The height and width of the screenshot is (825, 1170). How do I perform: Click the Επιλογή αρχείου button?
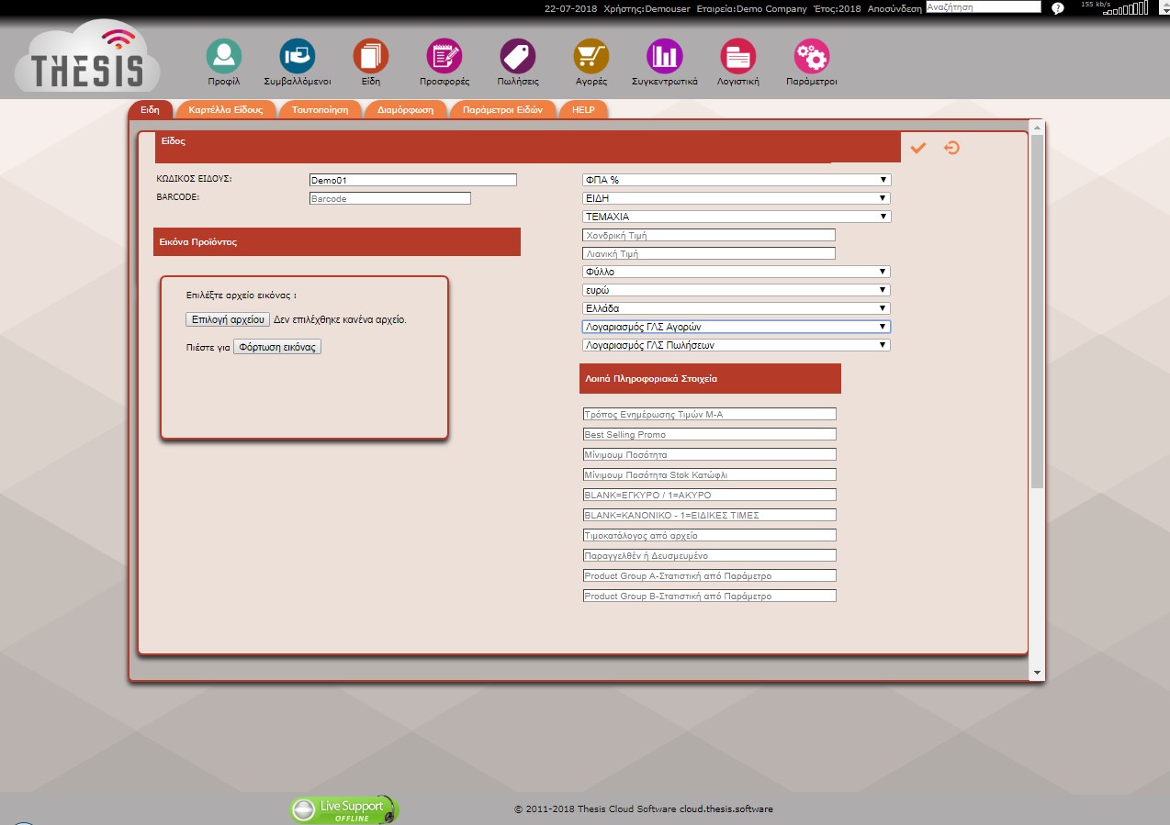[228, 319]
